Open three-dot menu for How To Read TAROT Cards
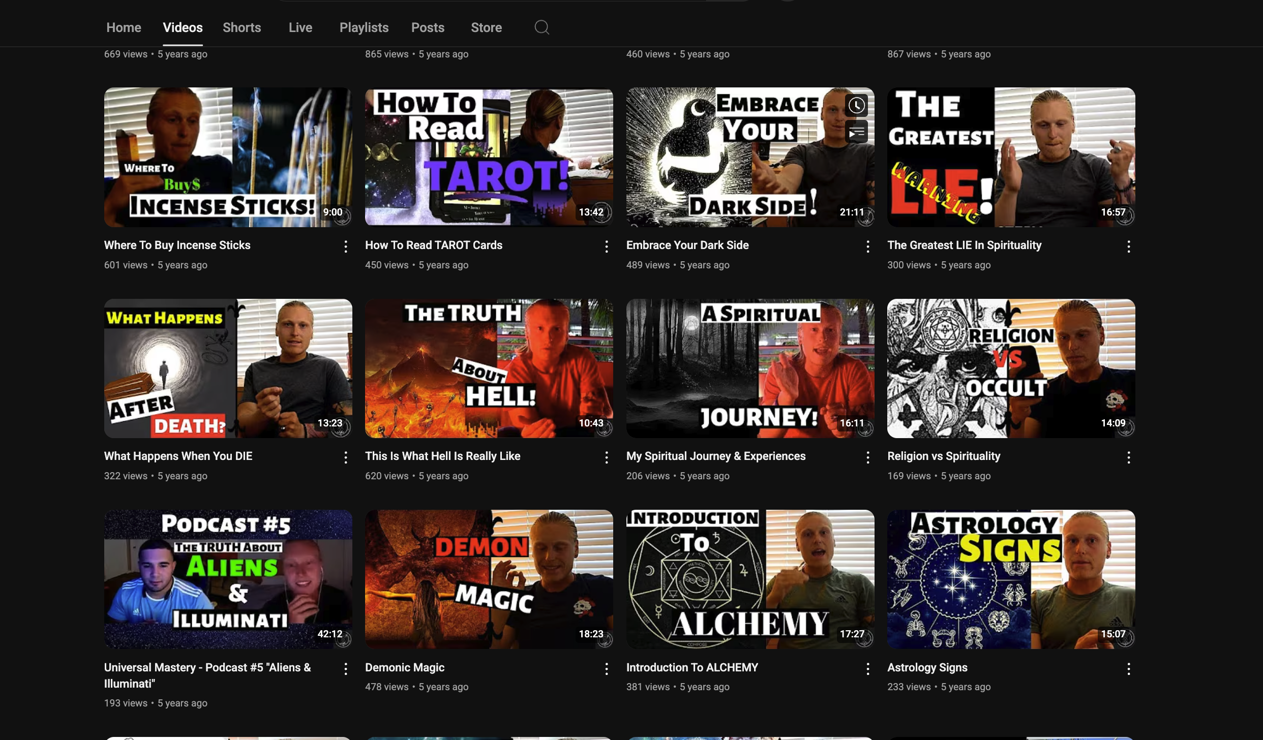Viewport: 1263px width, 740px height. coord(607,247)
